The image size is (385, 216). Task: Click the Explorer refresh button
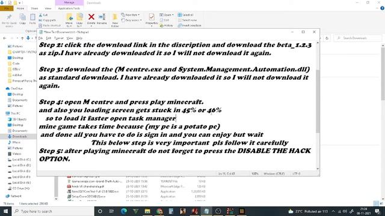[327, 38]
